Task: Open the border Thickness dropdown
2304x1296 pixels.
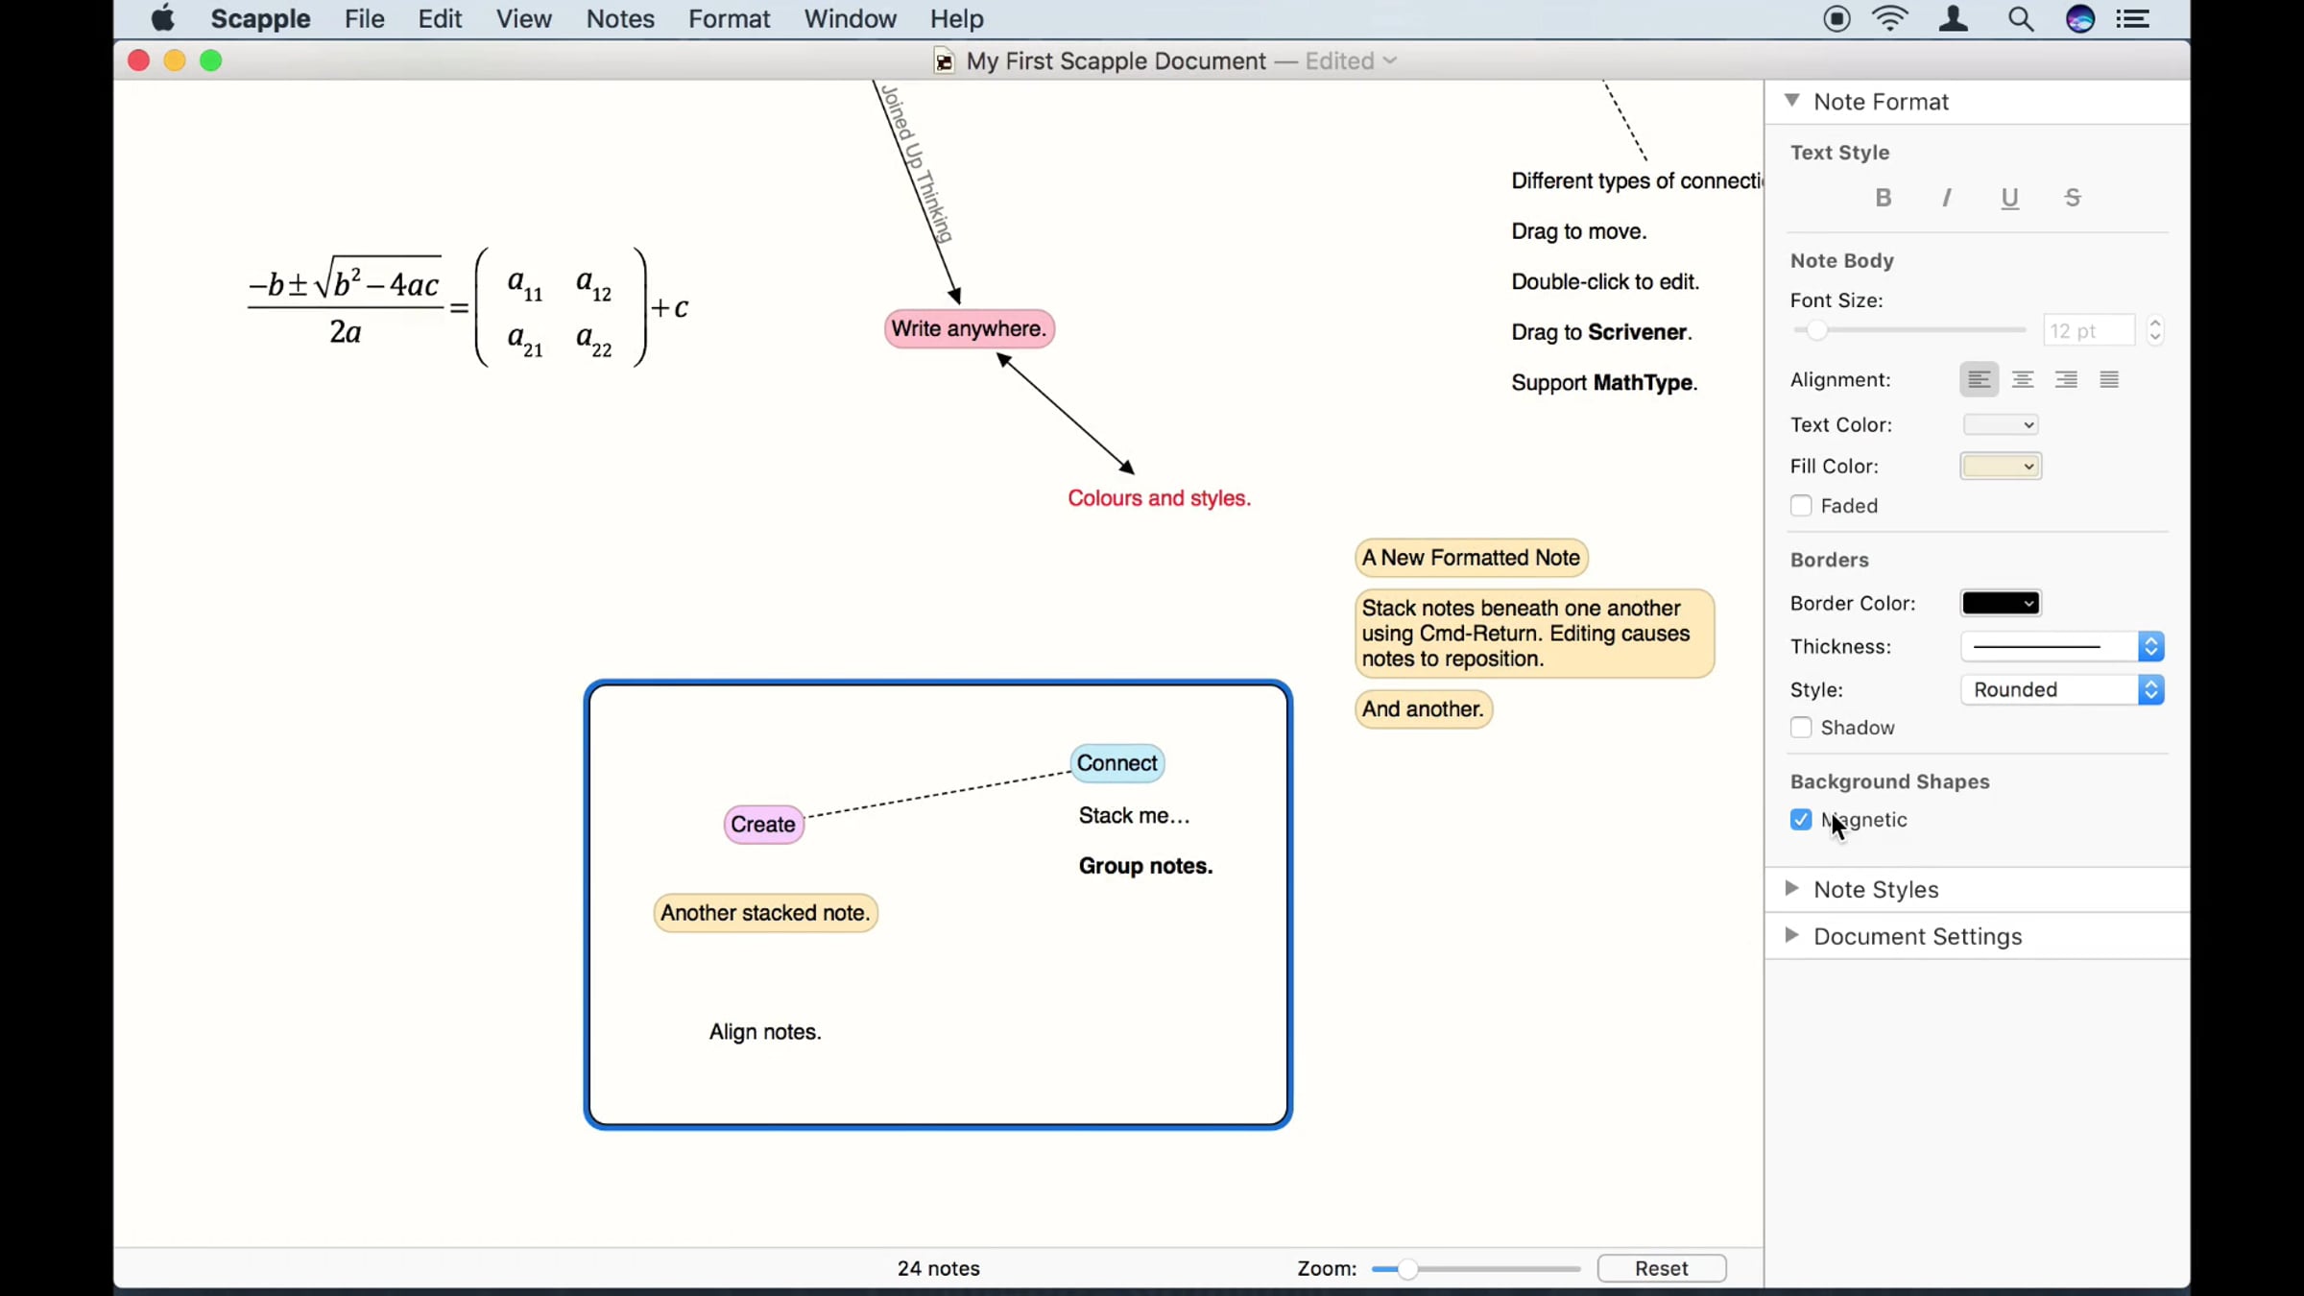Action: coord(2062,647)
